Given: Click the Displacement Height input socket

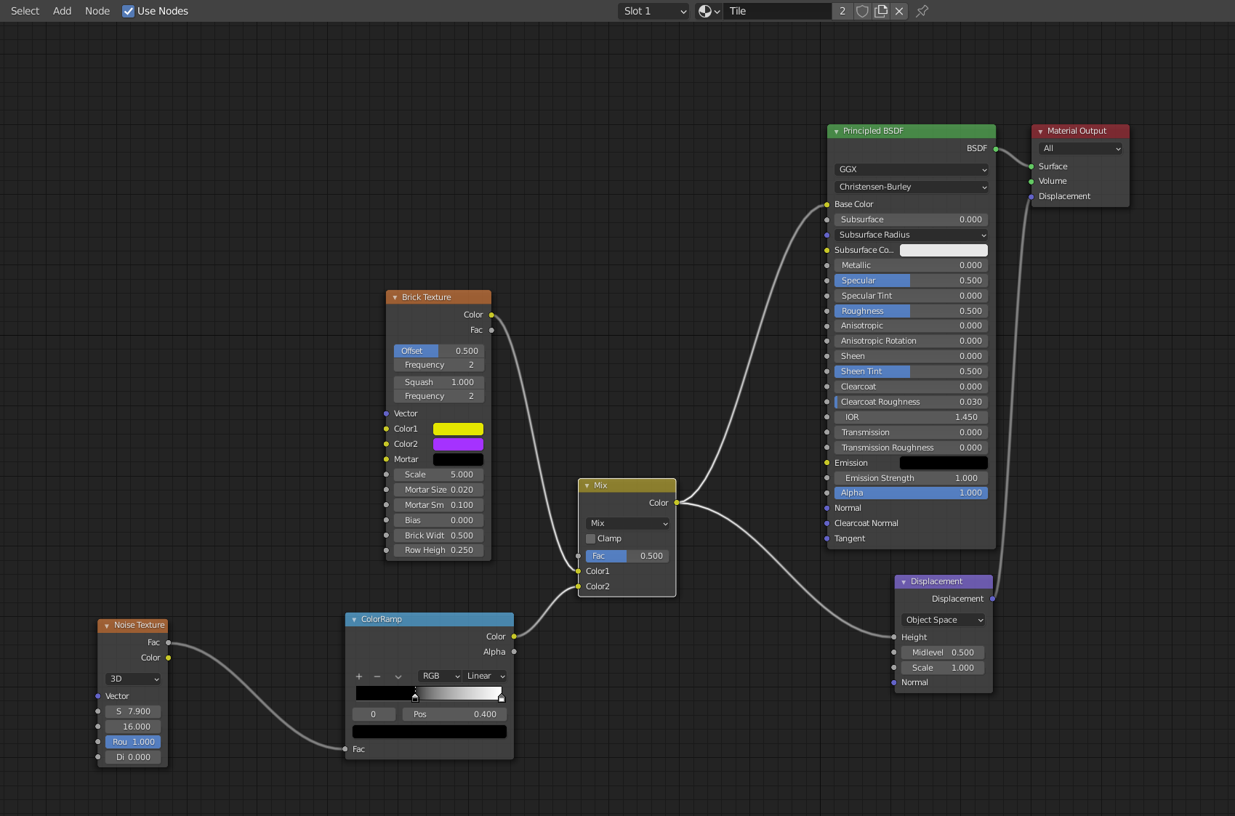Looking at the screenshot, I should point(894,637).
